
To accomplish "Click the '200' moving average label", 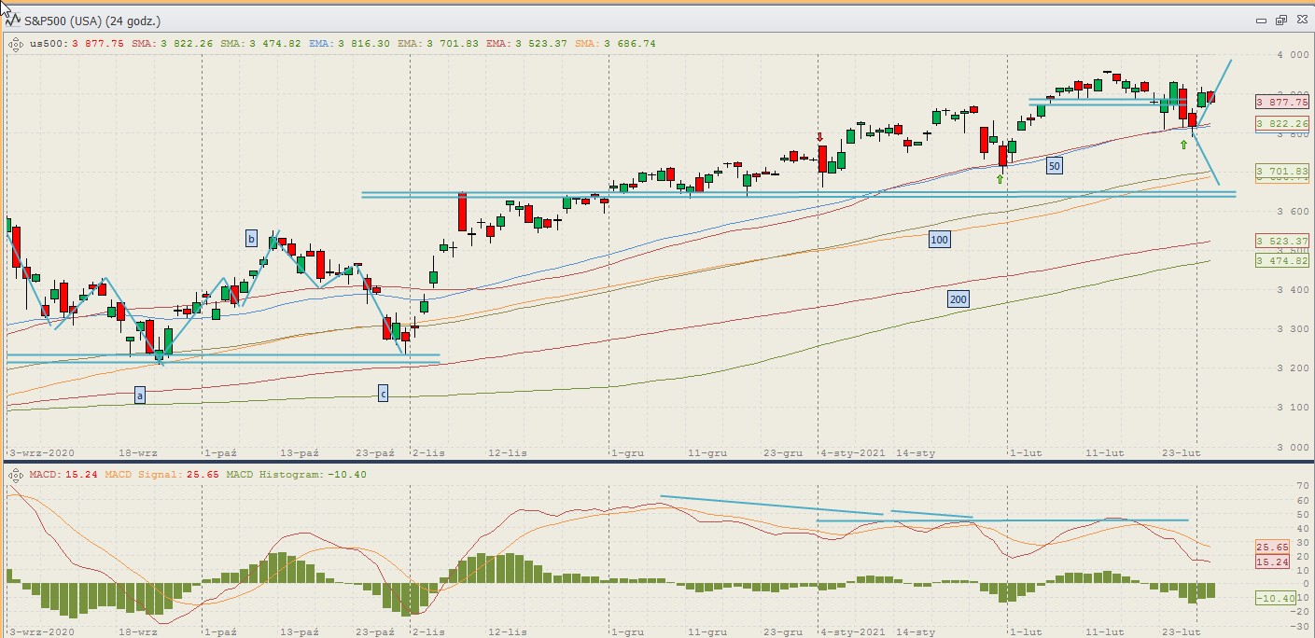I will click(958, 299).
